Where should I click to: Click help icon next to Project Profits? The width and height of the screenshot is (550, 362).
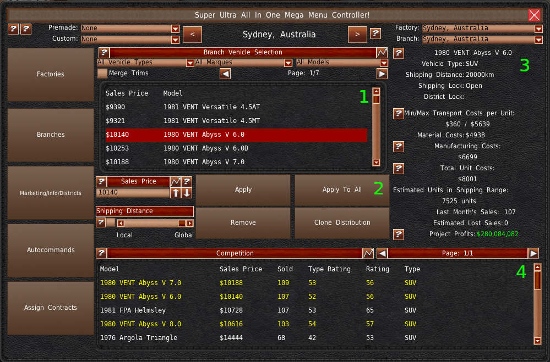tap(399, 235)
